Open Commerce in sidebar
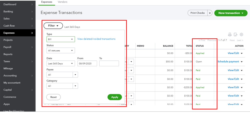Image resolution: width=250 pixels, height=113 pixels. tap(18, 97)
